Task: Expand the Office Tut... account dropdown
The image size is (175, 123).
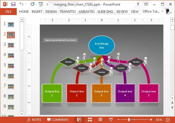Action: [x=163, y=11]
